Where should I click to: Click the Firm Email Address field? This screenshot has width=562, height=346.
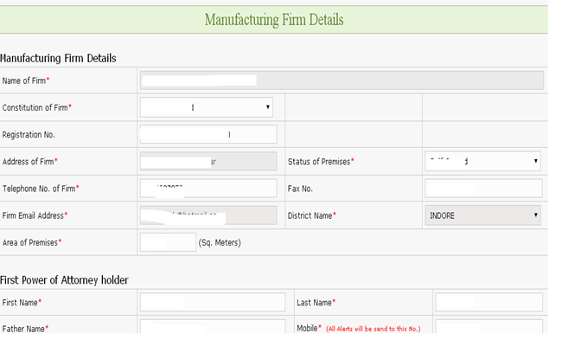click(208, 215)
